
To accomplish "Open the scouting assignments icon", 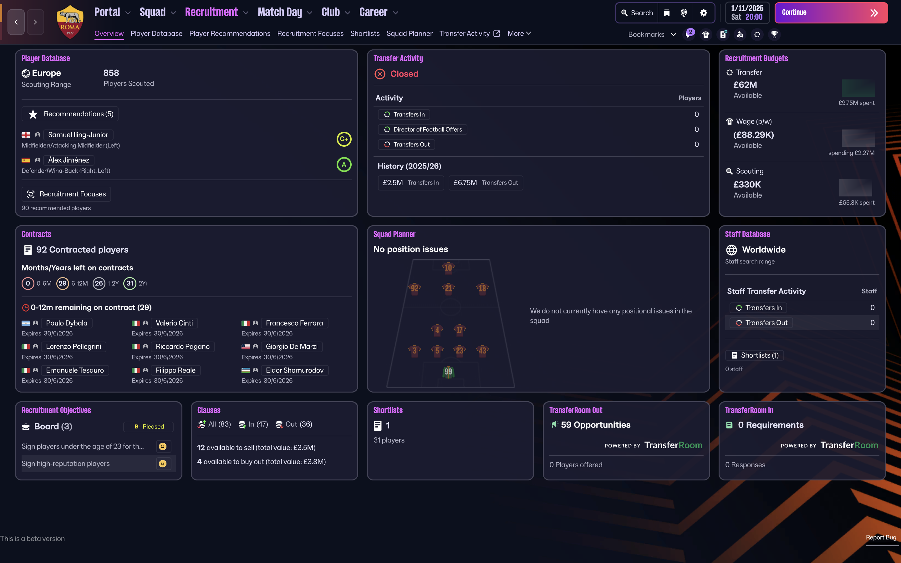I will pos(740,34).
